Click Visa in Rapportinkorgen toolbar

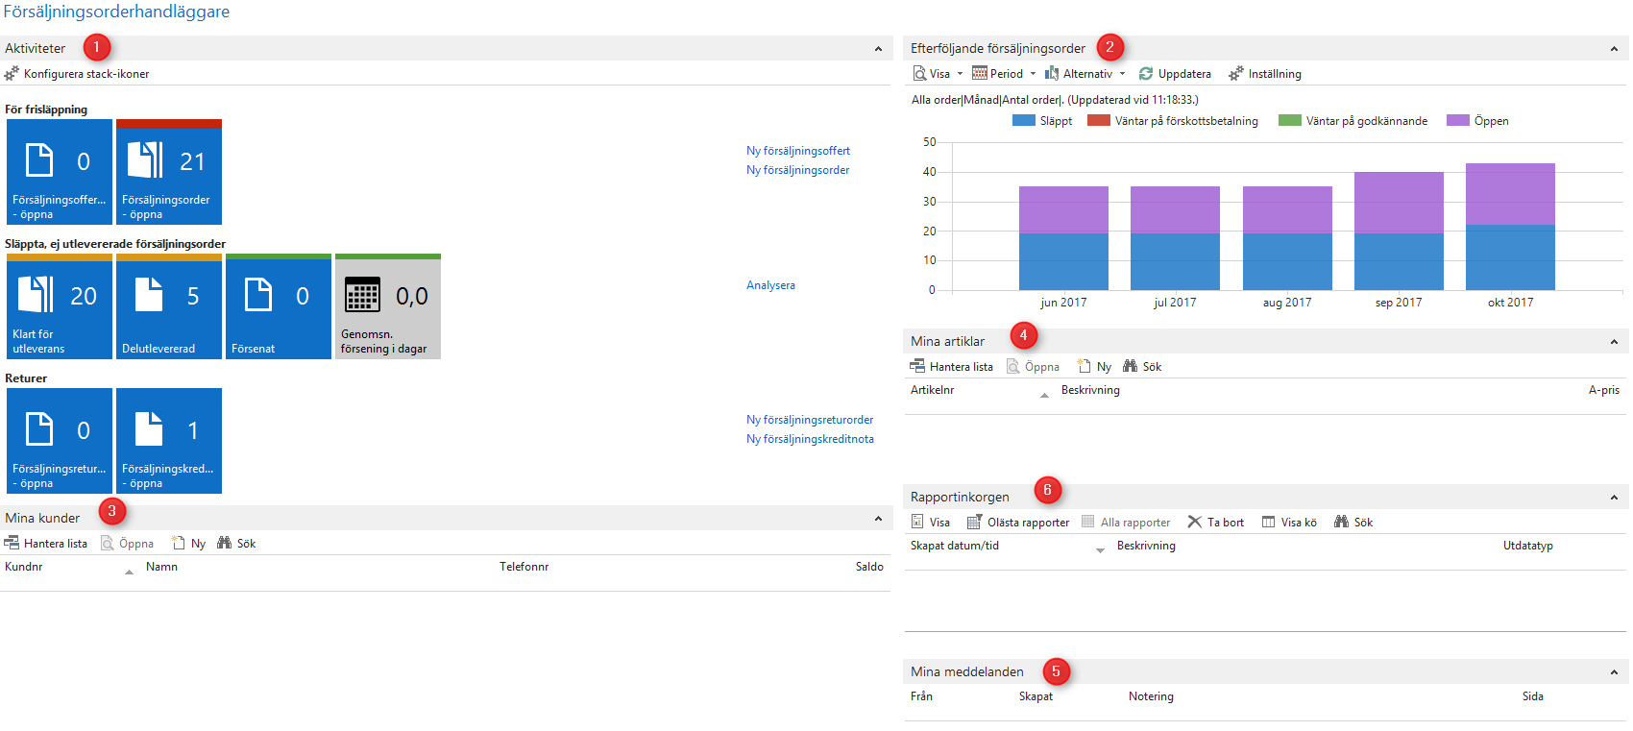click(930, 523)
